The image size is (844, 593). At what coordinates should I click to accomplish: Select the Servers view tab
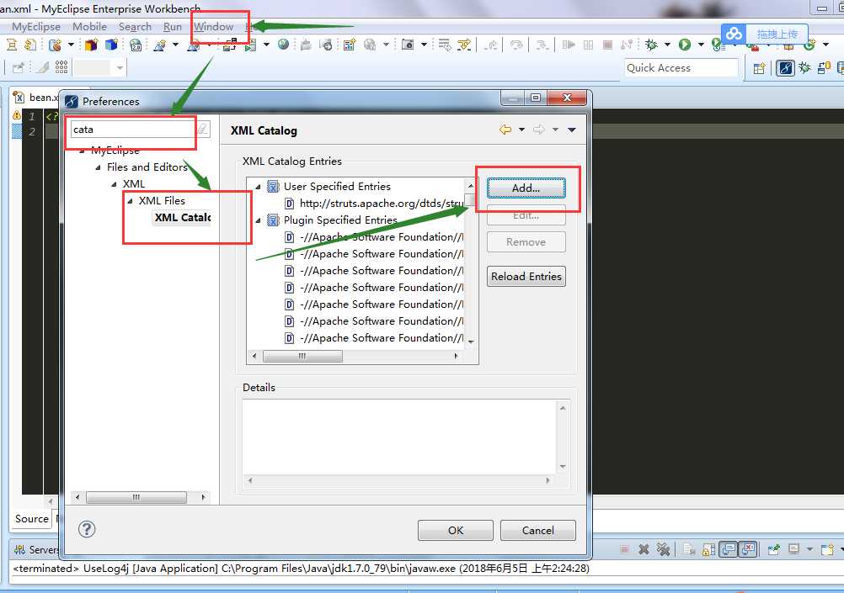pos(38,549)
